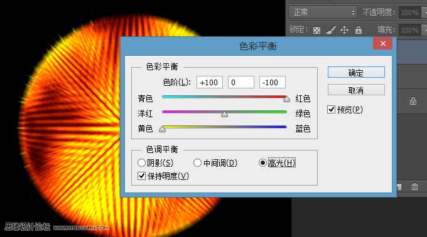Click the first 色阶 field showing +100
427x237 pixels.
209,82
